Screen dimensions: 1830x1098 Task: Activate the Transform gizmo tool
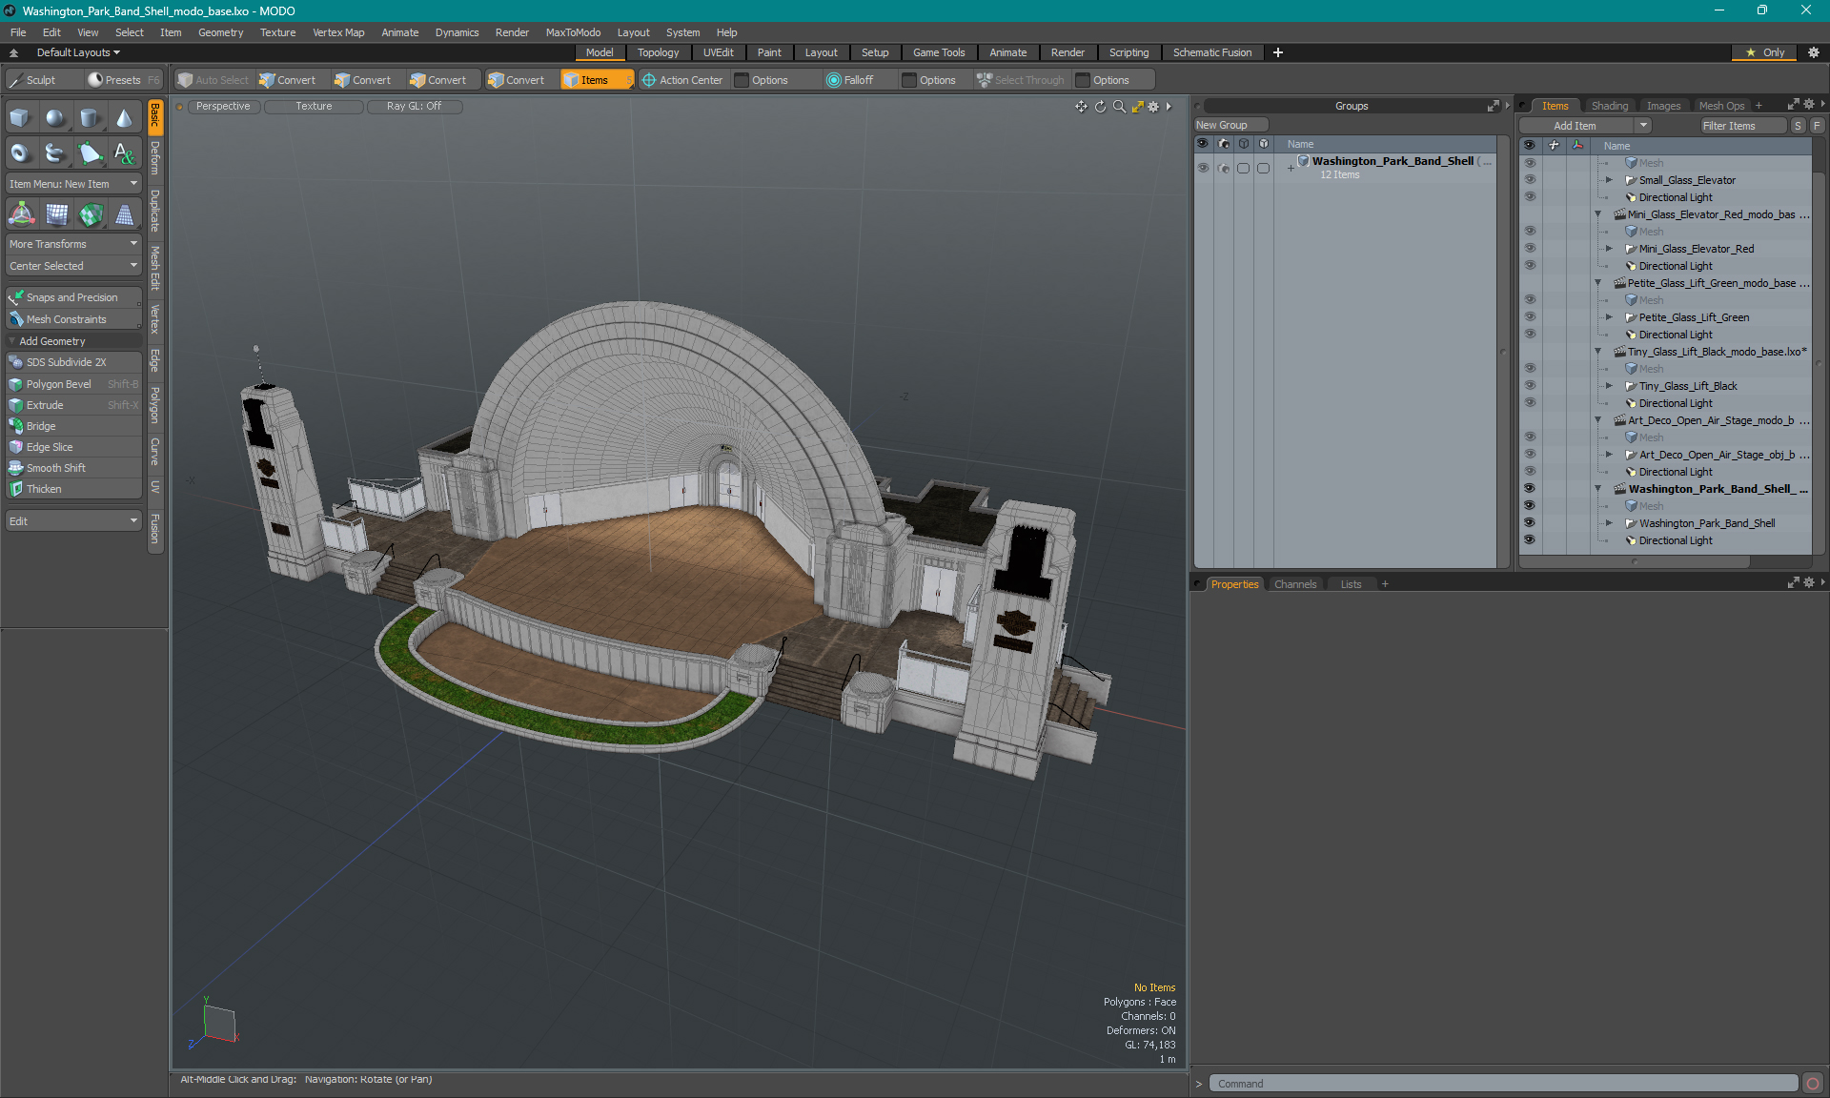coord(21,215)
